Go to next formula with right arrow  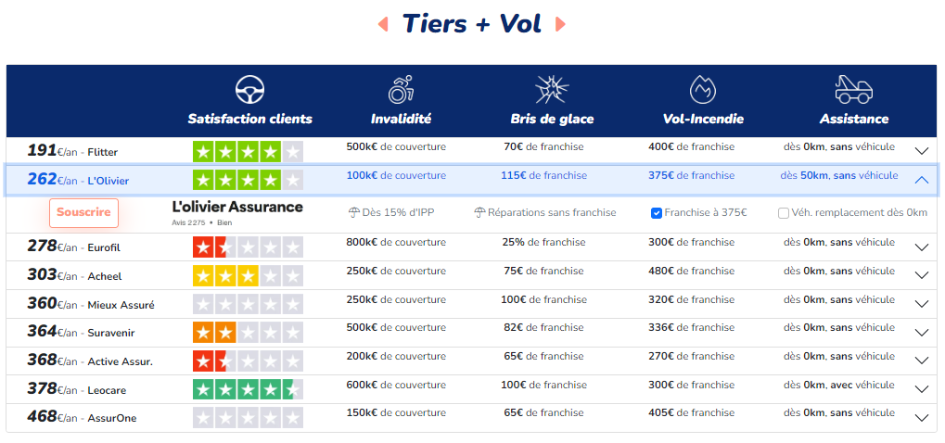click(560, 24)
